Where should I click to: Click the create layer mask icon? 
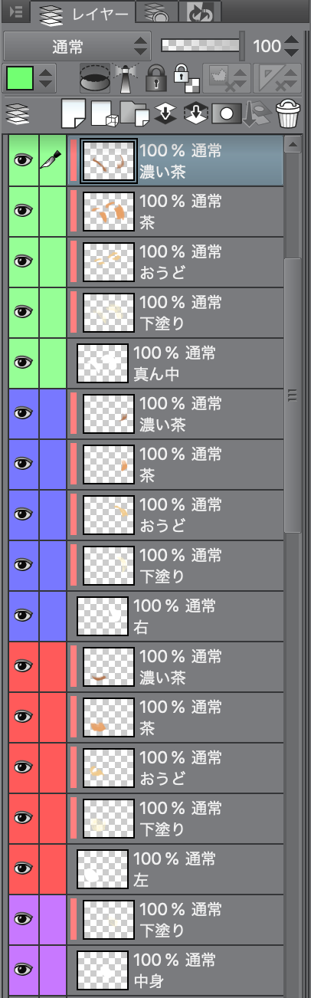[x=226, y=114]
